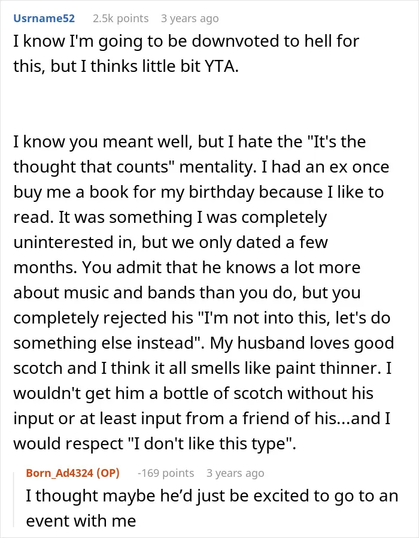Select the OP reply text about being excited

click(212, 508)
